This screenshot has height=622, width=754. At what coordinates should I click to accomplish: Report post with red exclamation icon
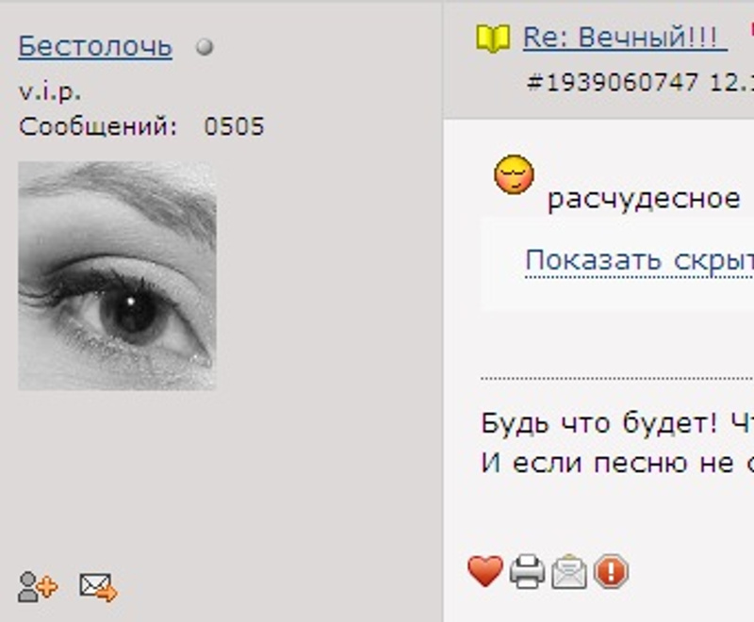click(611, 571)
